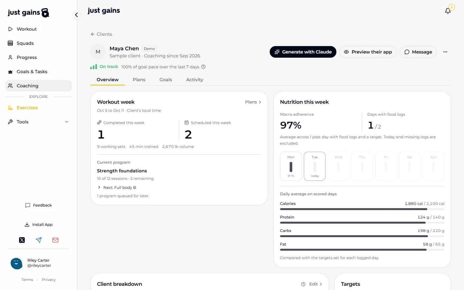Screen dimensions: 464x290
Task: Click the Client breakdown help icon
Action: click(303, 284)
